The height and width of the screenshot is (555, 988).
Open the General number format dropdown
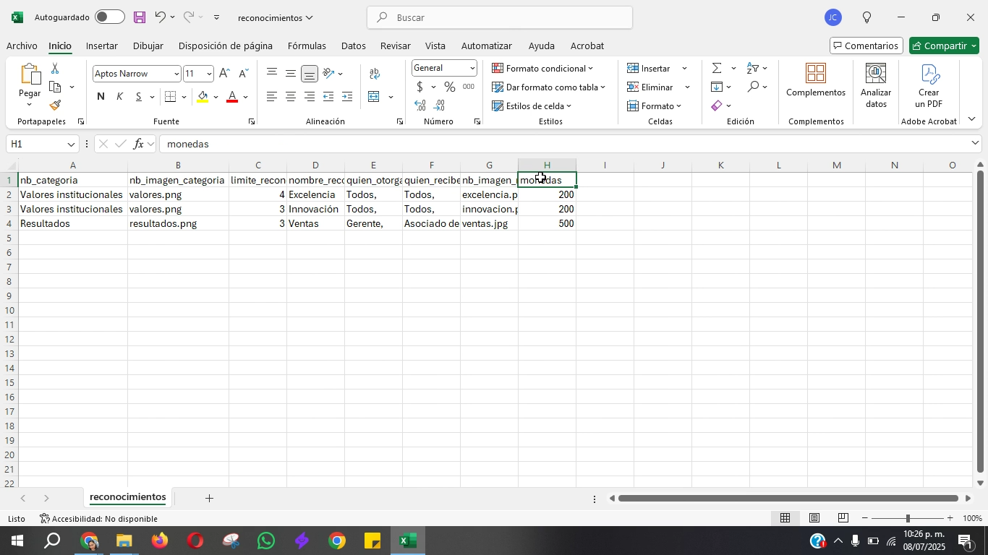[x=472, y=68]
